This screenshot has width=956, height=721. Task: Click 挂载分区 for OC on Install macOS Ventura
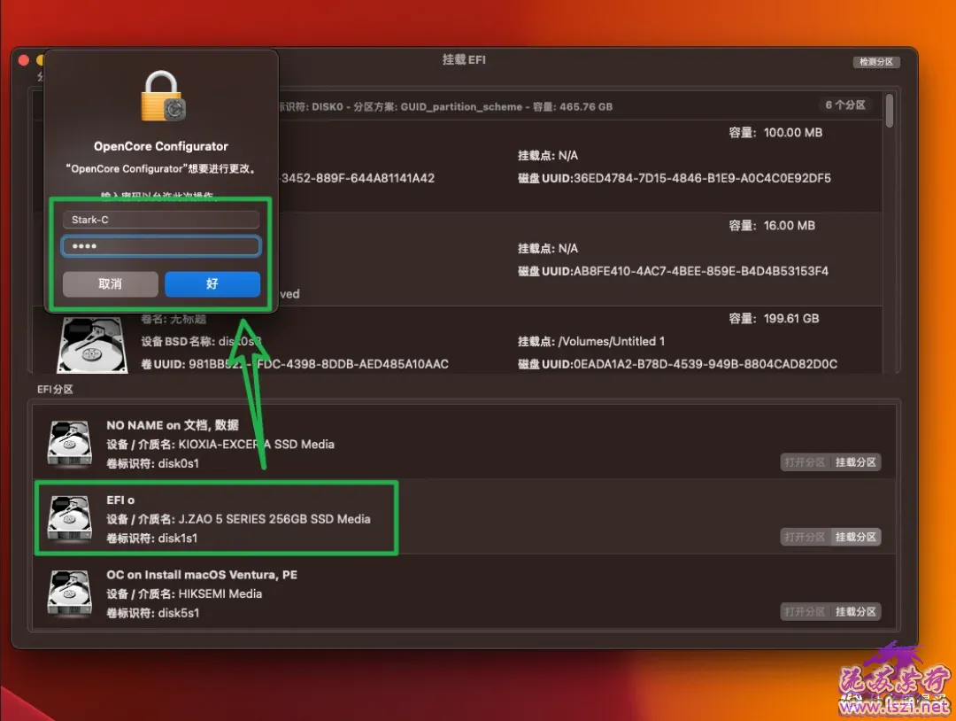click(855, 612)
